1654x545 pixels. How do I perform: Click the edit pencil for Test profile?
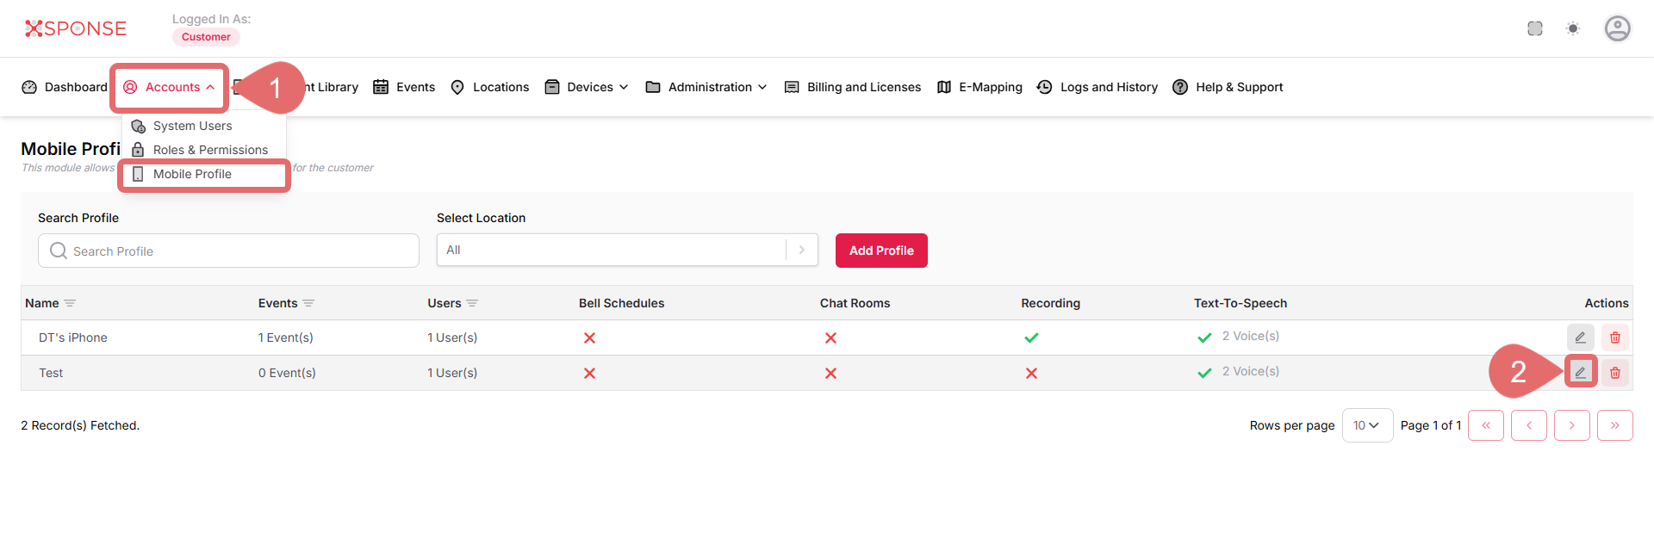(x=1580, y=373)
